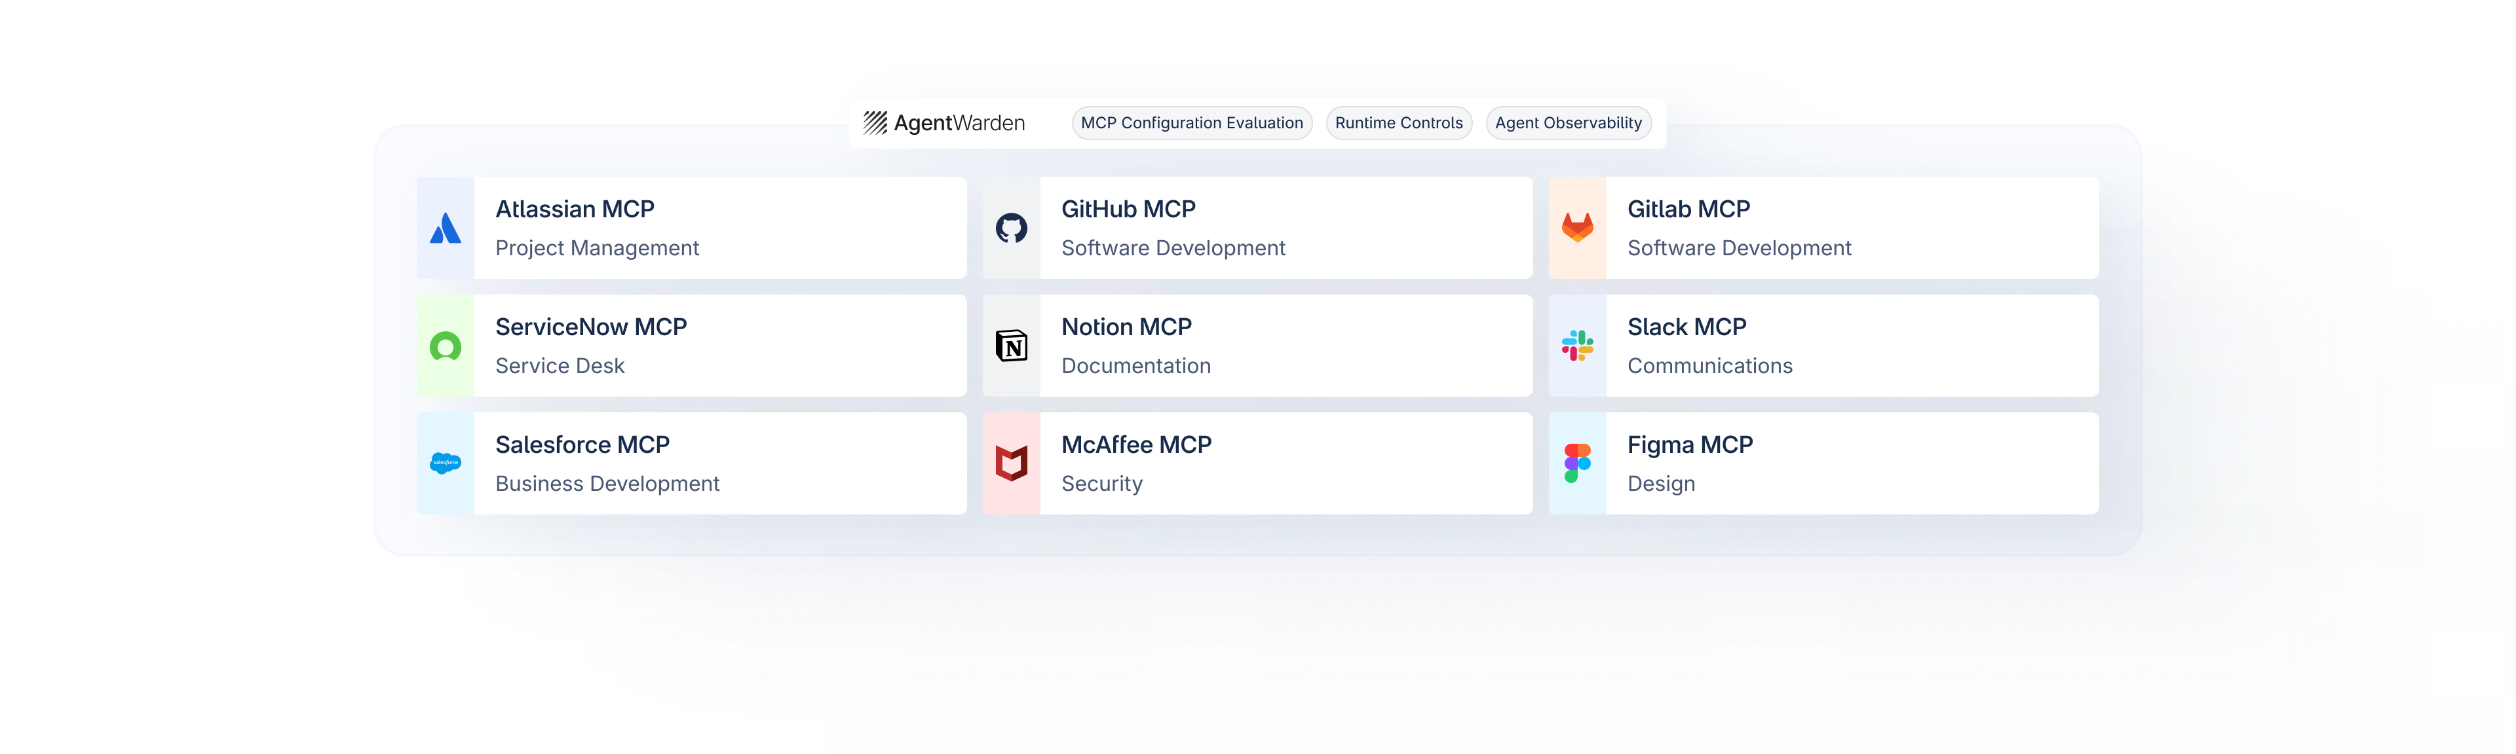Click the Slack hashtag logo icon
The width and height of the screenshot is (2516, 754).
coord(1576,346)
